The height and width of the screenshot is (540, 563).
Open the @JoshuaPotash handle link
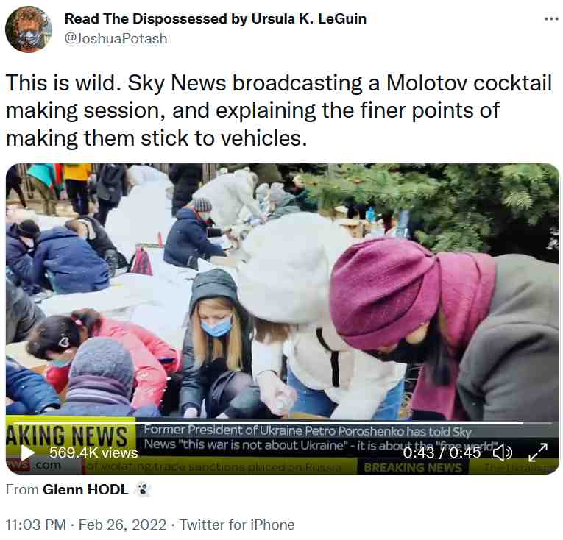(x=116, y=38)
